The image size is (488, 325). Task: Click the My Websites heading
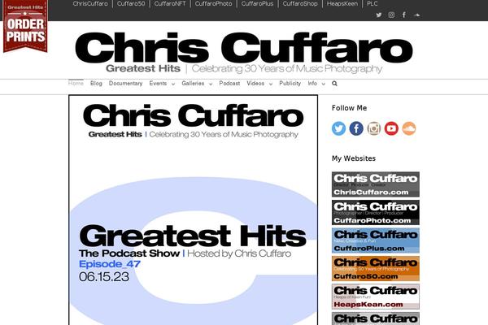[354, 158]
